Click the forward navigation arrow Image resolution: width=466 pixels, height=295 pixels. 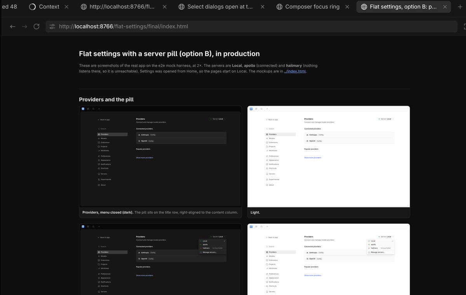pos(24,26)
